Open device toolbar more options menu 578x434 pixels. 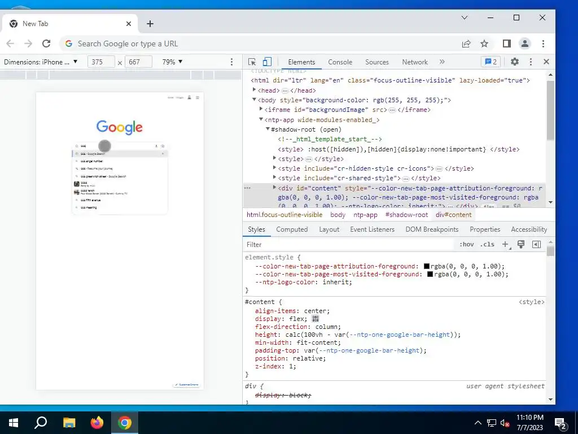click(231, 62)
